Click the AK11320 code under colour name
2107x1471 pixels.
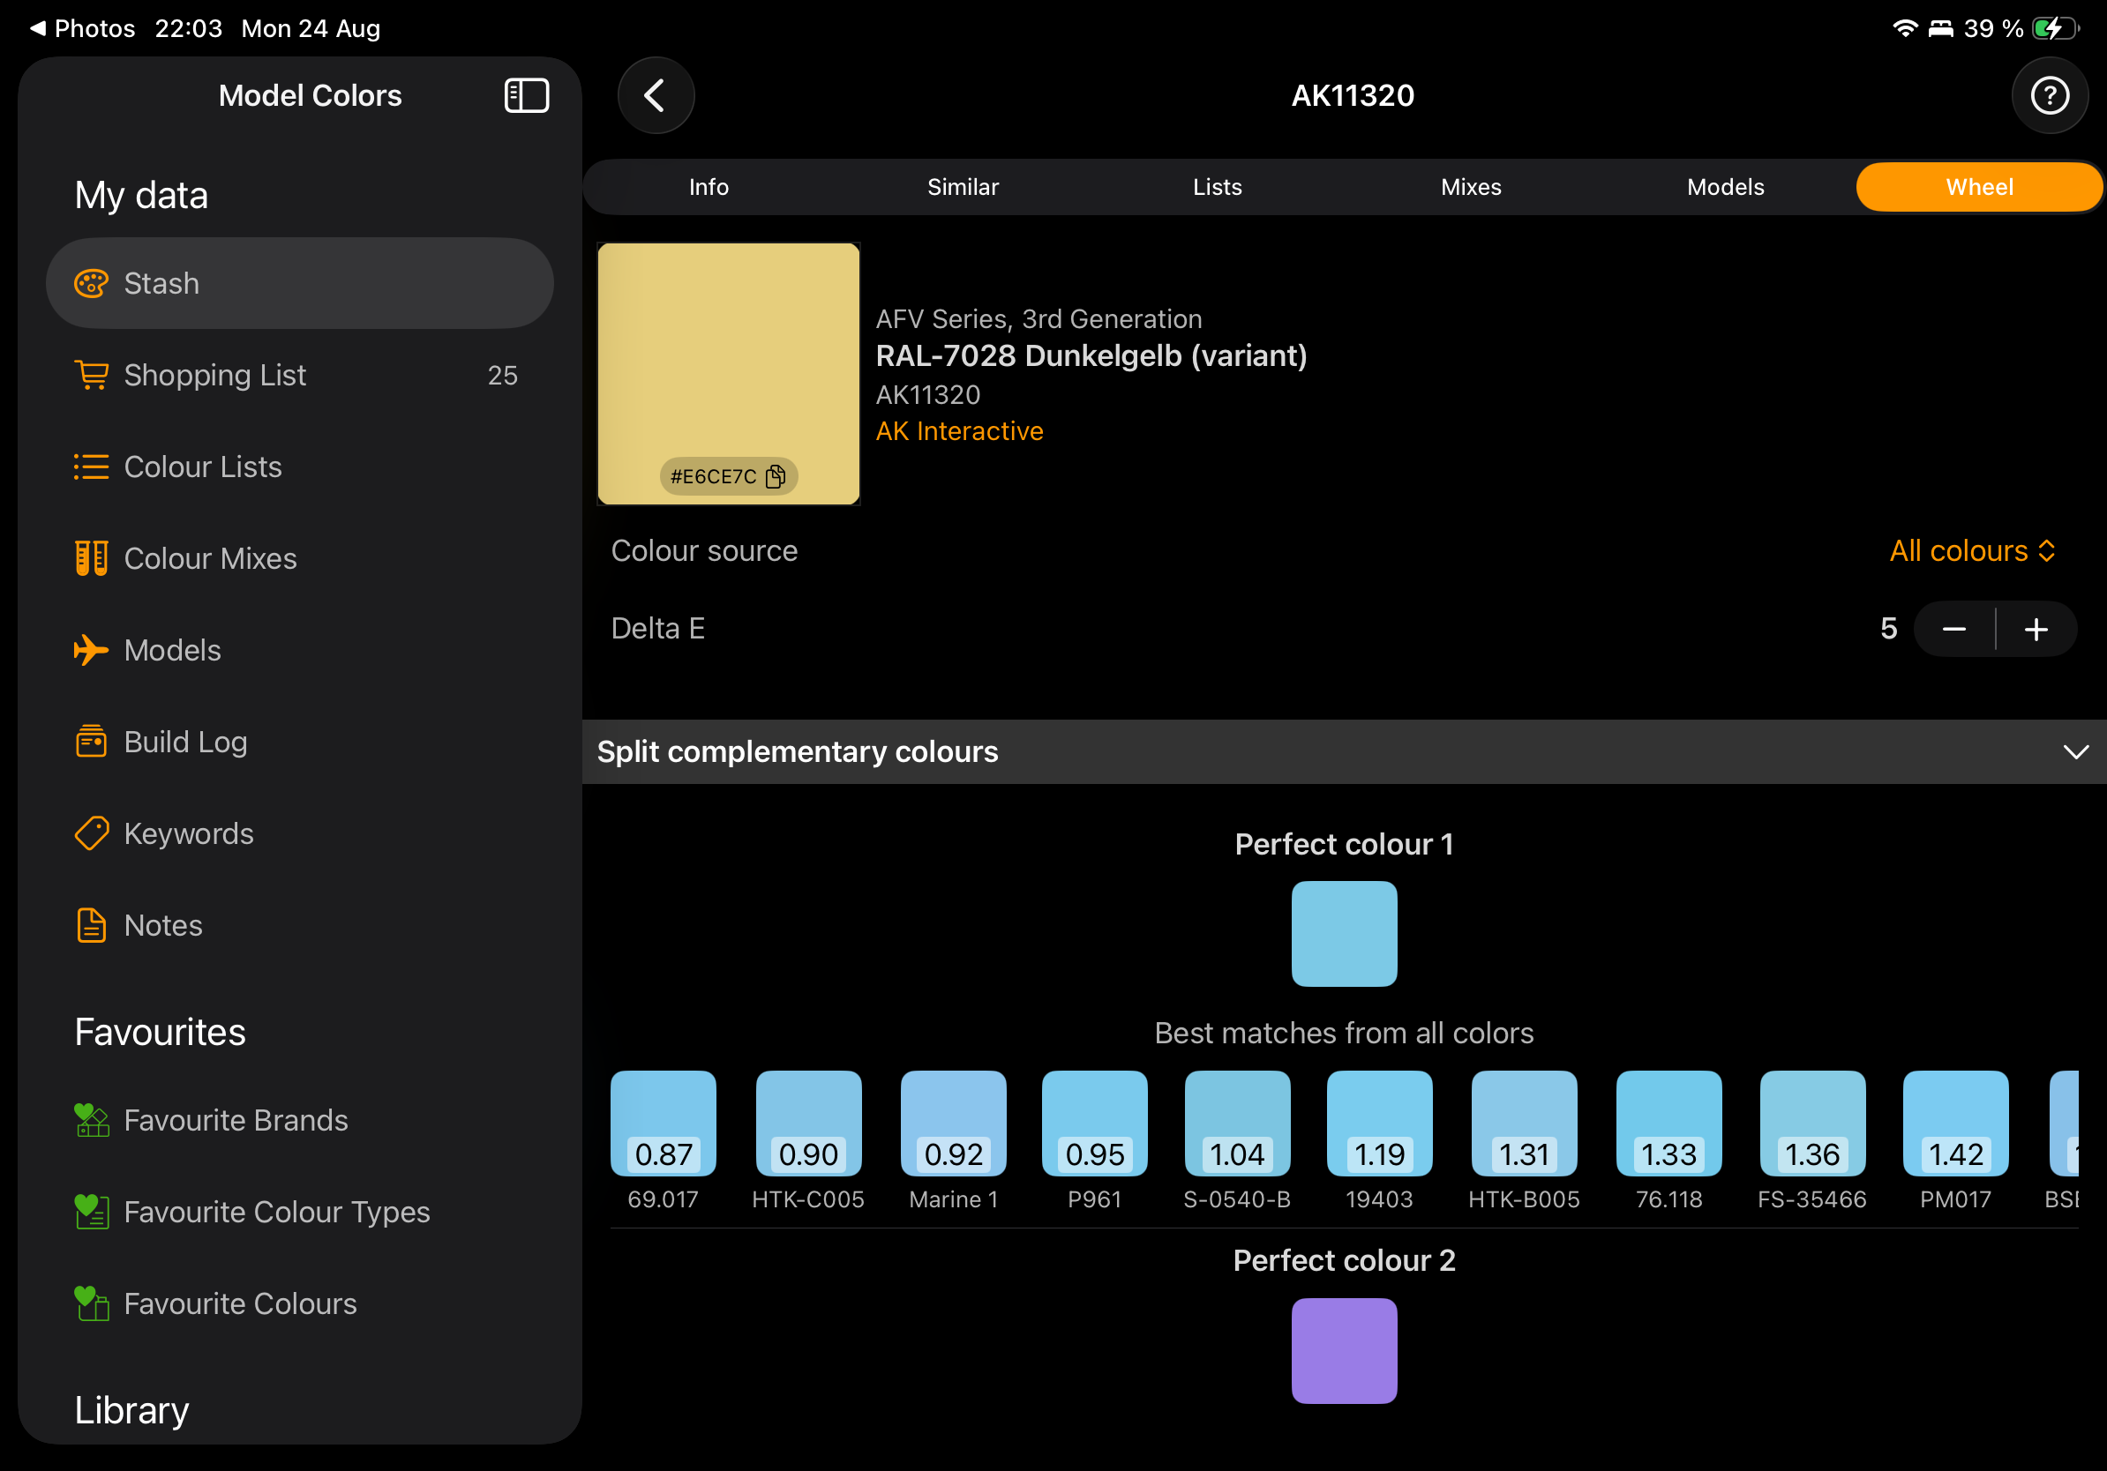(x=928, y=395)
